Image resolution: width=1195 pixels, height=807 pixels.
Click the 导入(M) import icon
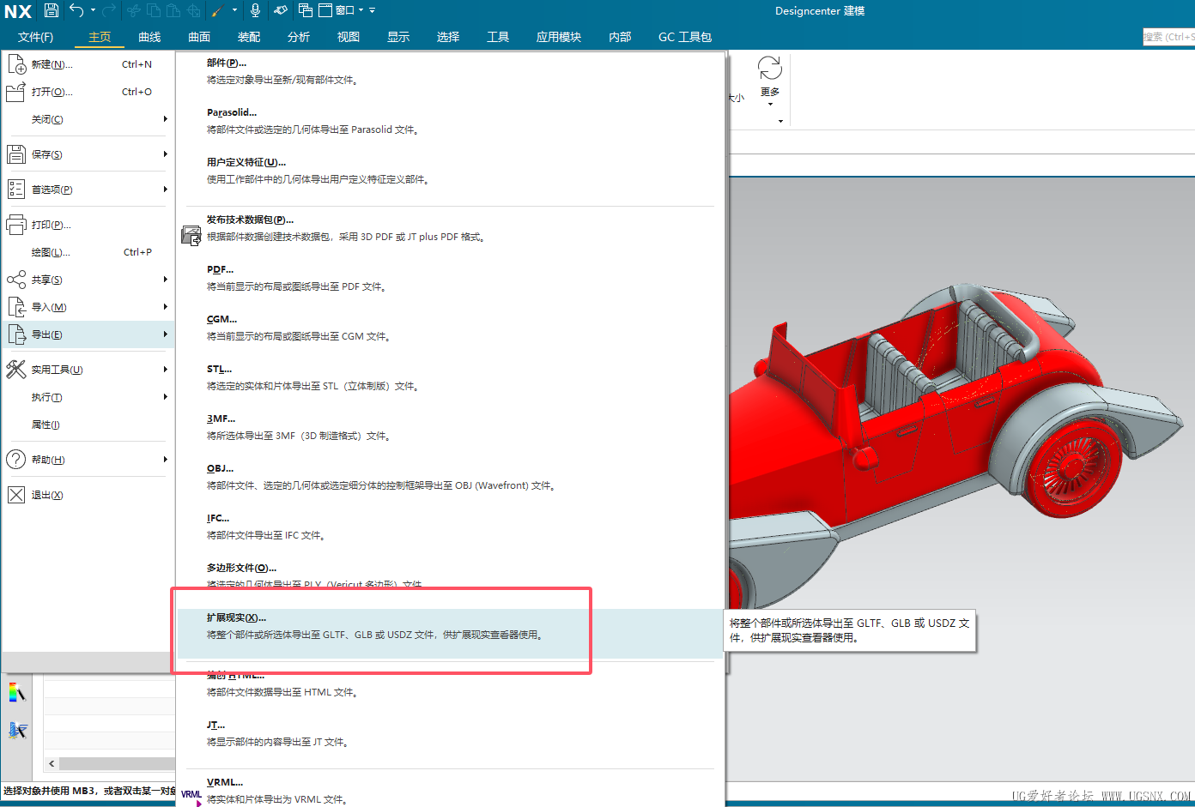coord(16,307)
